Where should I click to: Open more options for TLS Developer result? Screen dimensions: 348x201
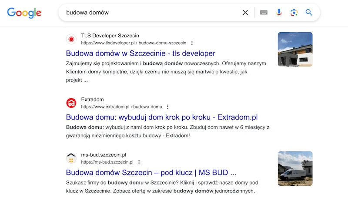(192, 43)
